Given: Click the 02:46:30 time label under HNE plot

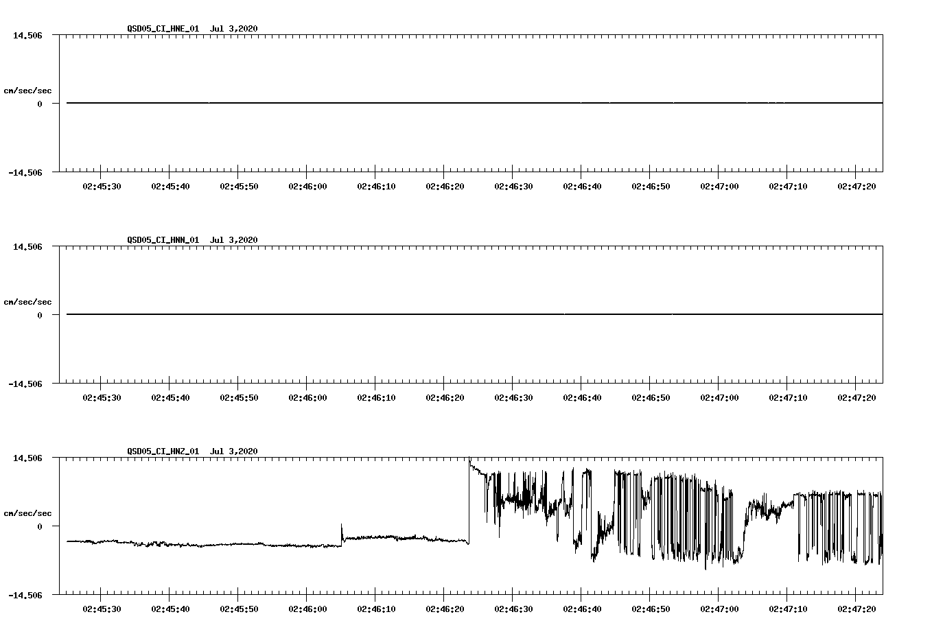Looking at the screenshot, I should [x=513, y=186].
